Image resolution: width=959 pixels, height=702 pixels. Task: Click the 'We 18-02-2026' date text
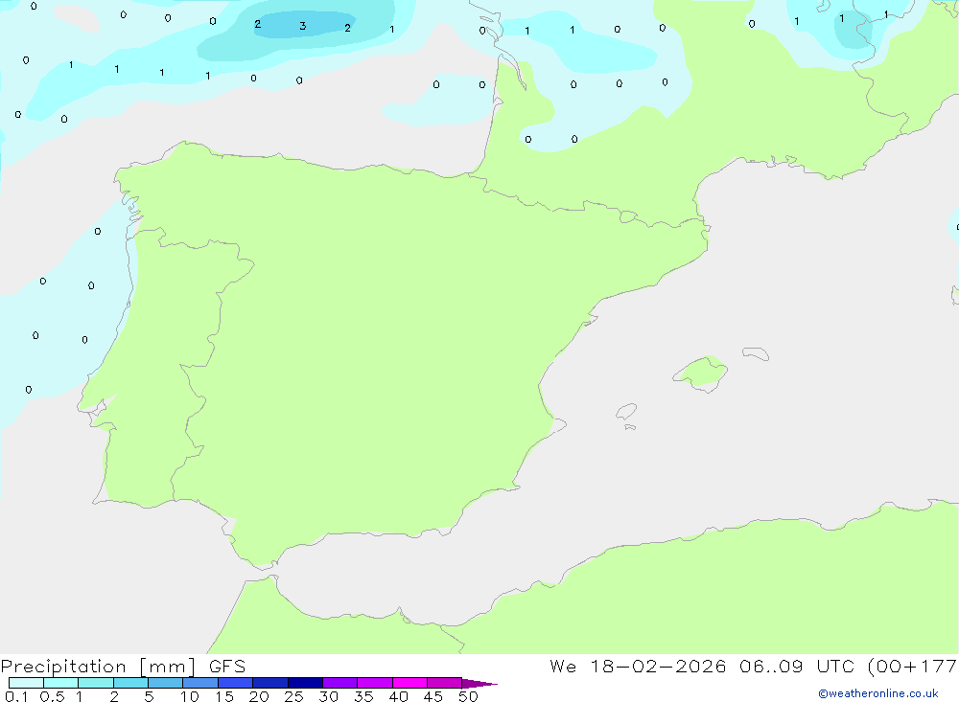coord(638,666)
